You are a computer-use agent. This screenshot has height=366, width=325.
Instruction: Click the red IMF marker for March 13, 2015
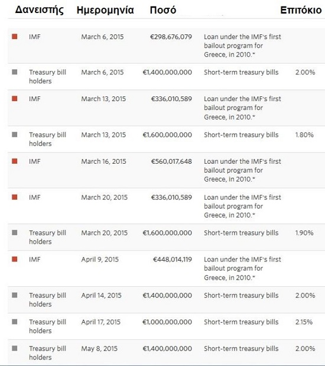(15, 99)
